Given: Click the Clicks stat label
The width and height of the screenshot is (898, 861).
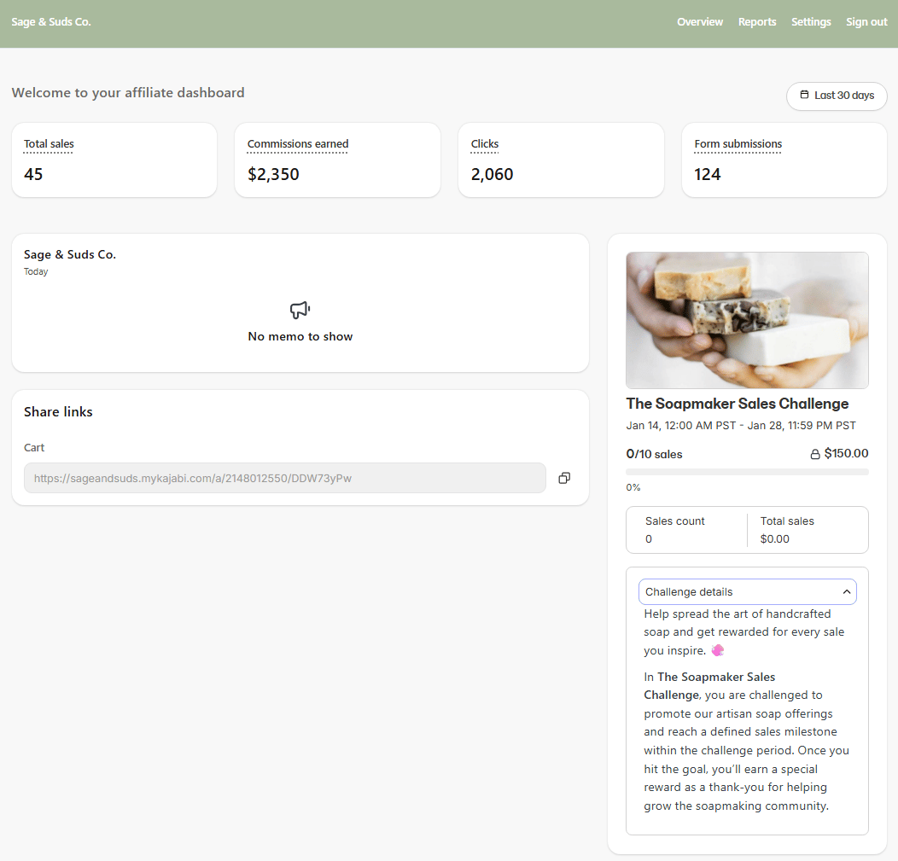Looking at the screenshot, I should [485, 143].
